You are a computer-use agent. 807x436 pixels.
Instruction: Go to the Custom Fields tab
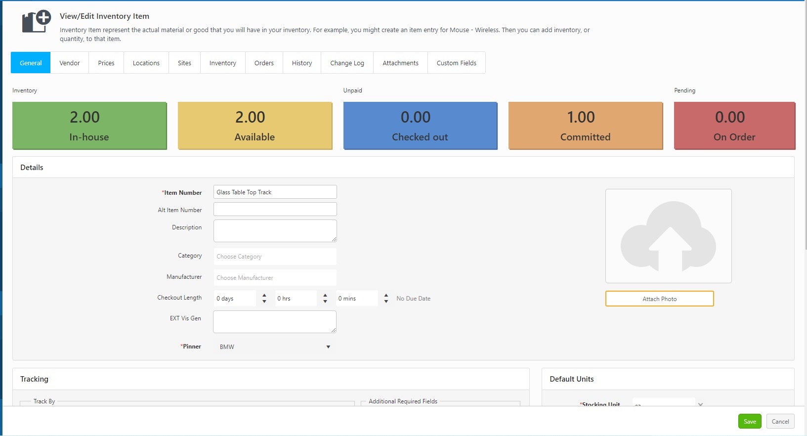[x=456, y=63]
